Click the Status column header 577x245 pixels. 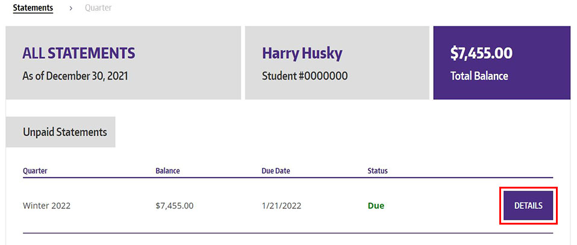pyautogui.click(x=378, y=171)
